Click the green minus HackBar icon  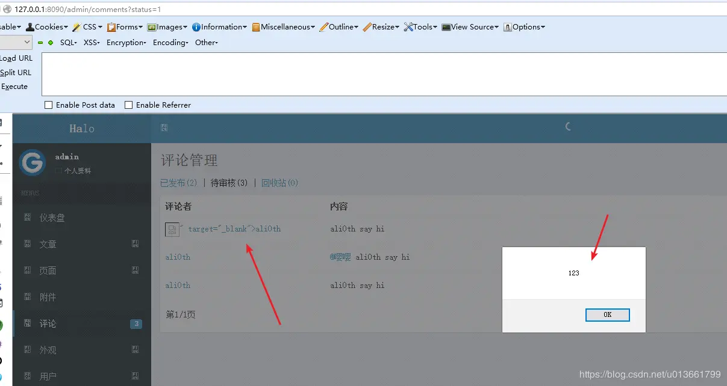40,43
